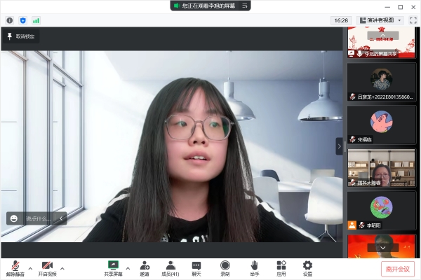Click orange host badge on 李昭阳 tile
The image size is (421, 280).
coord(352,225)
